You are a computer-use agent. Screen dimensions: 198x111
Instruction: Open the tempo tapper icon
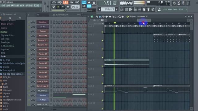point(153,10)
